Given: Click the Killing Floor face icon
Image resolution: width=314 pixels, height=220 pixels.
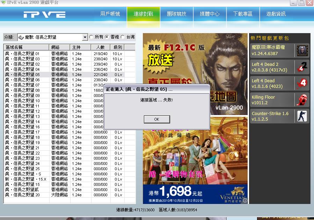Looking at the screenshot, I should [x=302, y=100].
